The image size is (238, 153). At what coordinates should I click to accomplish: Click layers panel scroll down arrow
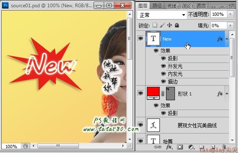click(x=232, y=140)
